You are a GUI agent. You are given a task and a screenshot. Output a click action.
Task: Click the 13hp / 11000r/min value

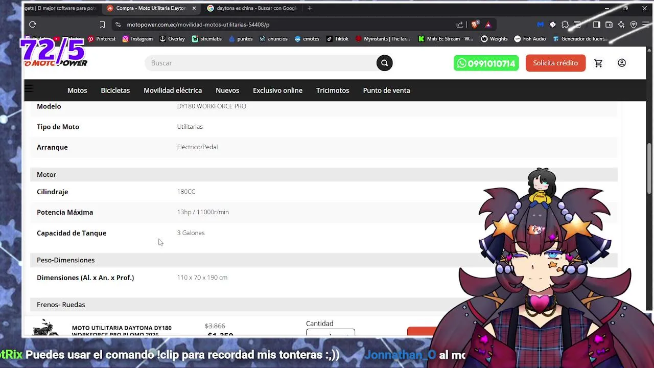point(203,212)
